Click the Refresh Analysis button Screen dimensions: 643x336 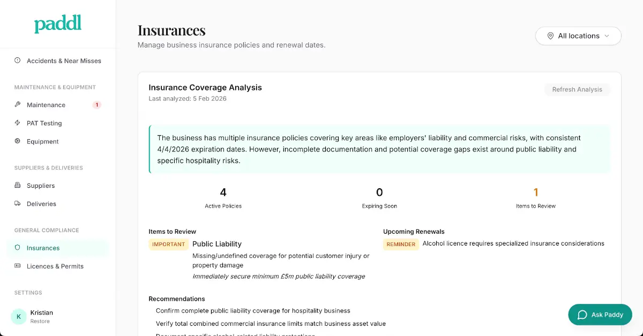coord(577,89)
